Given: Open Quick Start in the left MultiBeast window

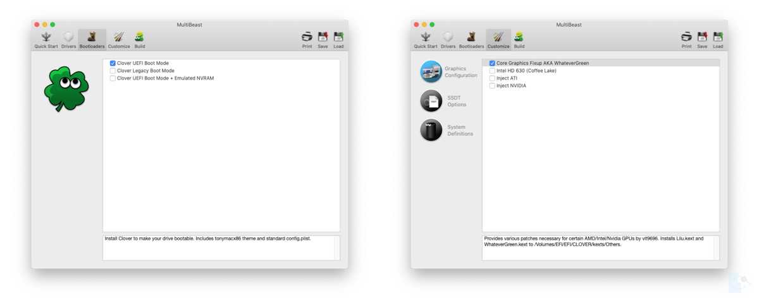Looking at the screenshot, I should click(46, 39).
